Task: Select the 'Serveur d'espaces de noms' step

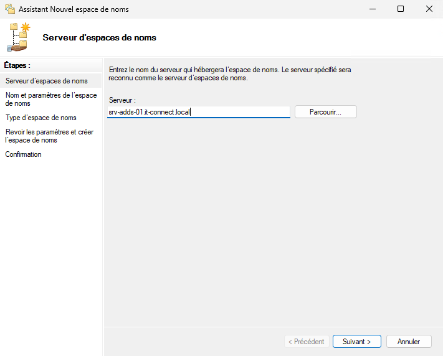Action: coord(47,81)
